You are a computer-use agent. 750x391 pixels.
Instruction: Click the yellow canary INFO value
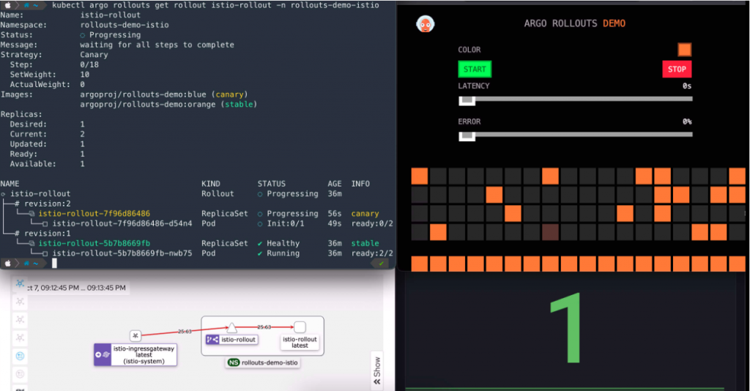point(365,214)
